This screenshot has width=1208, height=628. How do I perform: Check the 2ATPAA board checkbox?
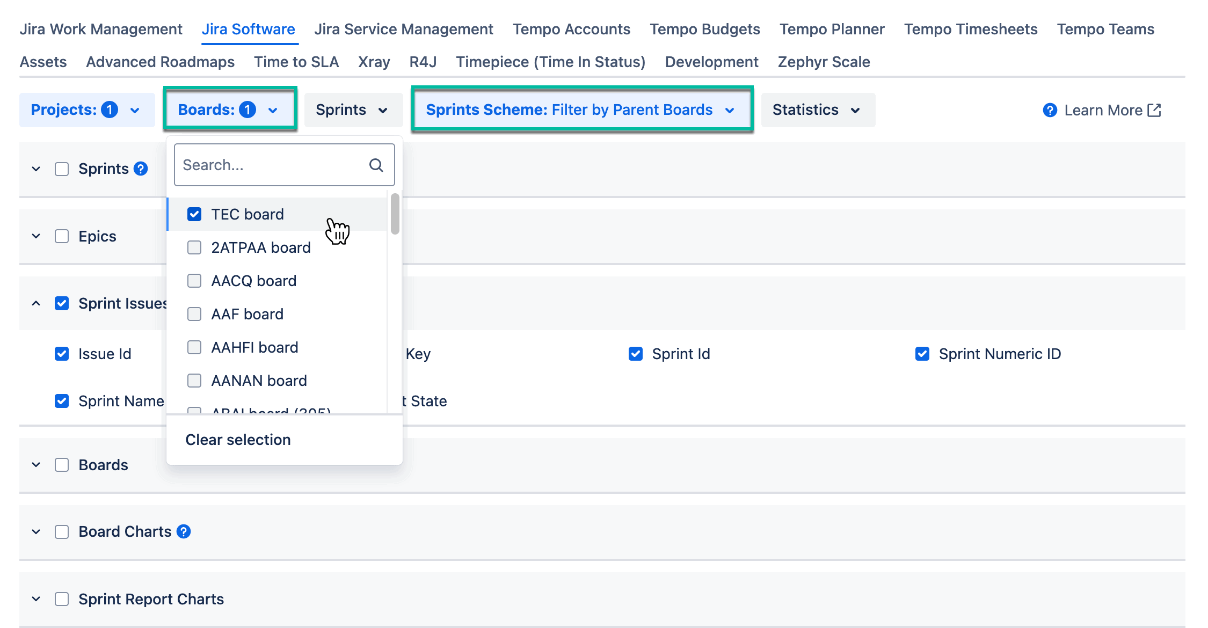(x=194, y=247)
